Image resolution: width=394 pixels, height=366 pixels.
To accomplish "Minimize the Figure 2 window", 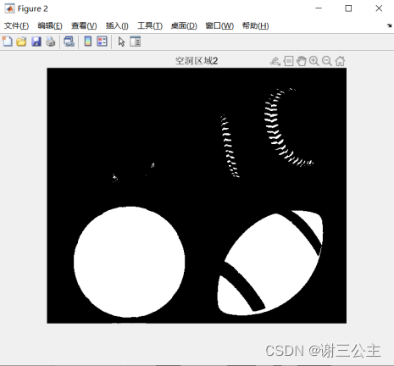I will (319, 8).
